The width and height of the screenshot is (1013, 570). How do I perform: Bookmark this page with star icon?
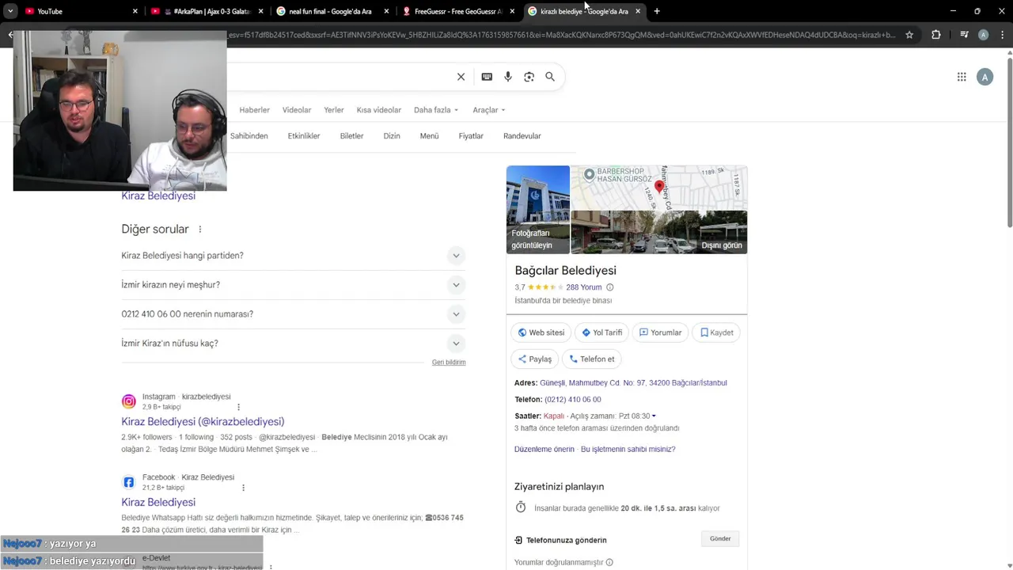pyautogui.click(x=909, y=35)
